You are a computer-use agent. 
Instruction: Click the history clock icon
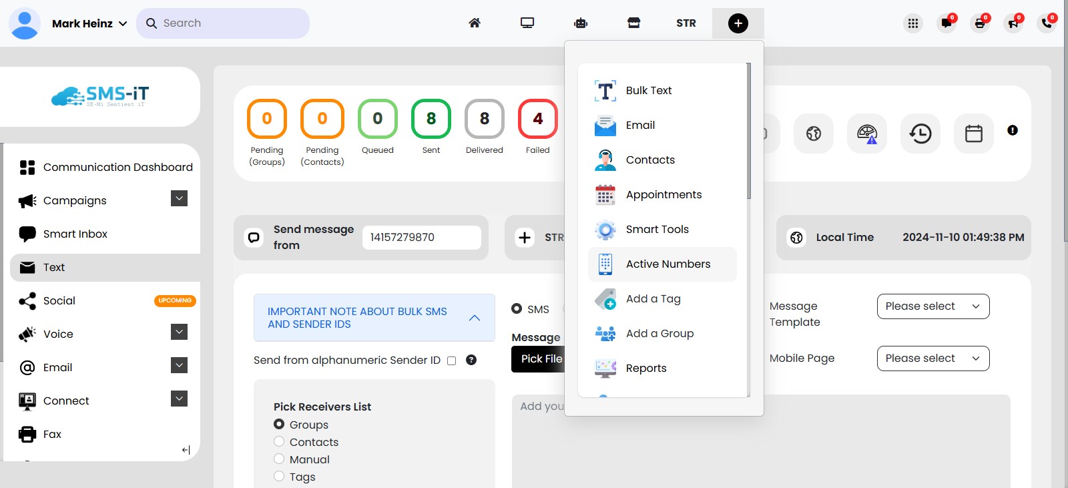(x=920, y=134)
